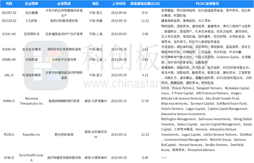Click listing date 2023-09-28
254x163 pixels.
pyautogui.click(x=119, y=60)
